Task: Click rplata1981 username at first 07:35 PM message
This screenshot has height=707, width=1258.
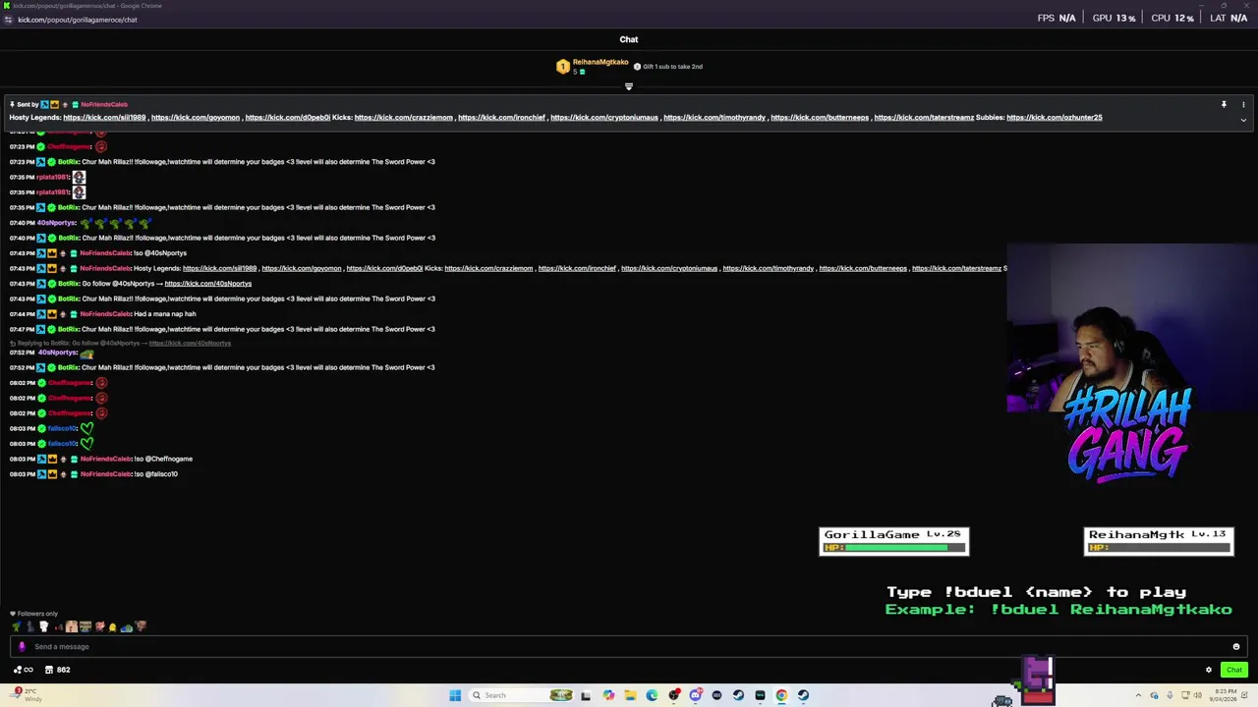Action: 53,177
